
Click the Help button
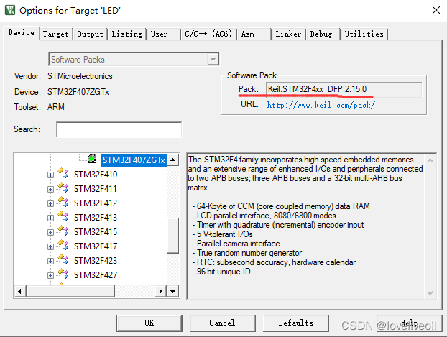coord(409,323)
